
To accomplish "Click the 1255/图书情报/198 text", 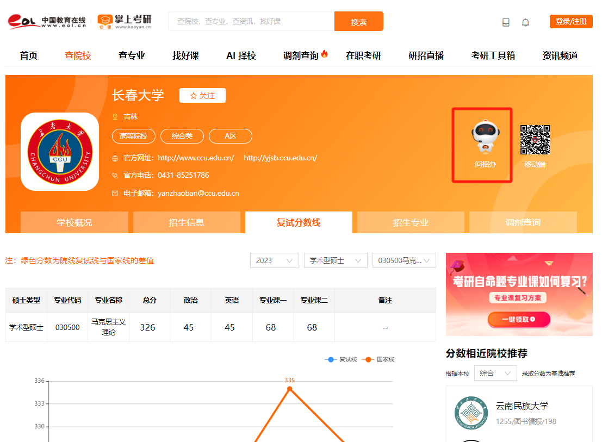I will coord(526,422).
